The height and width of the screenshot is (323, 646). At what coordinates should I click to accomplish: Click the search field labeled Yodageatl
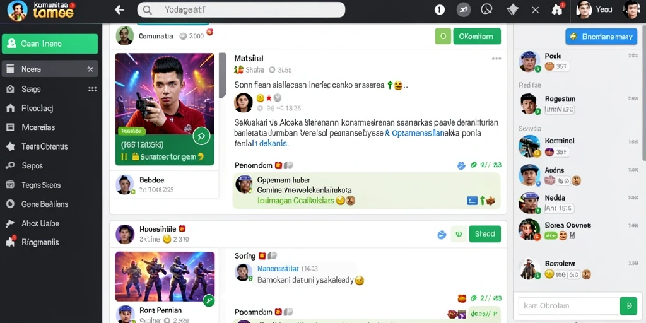(x=241, y=9)
